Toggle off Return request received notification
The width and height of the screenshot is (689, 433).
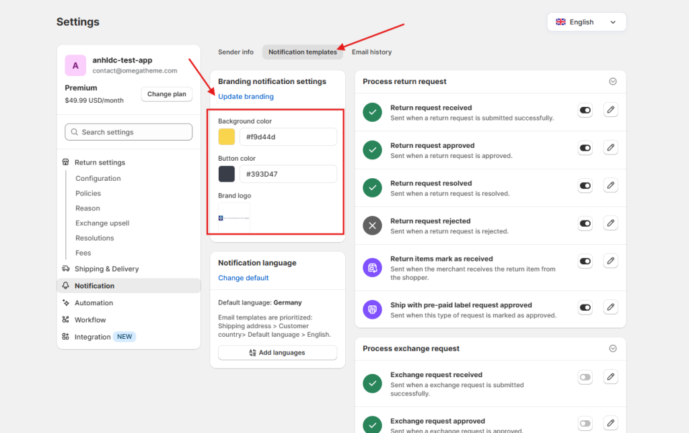pos(585,110)
